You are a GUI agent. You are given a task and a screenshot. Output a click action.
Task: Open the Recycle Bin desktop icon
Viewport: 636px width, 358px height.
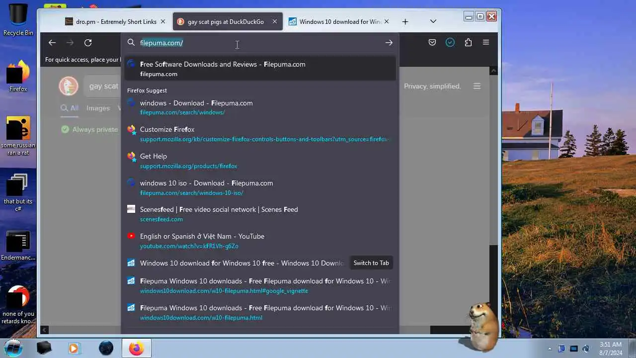18,20
